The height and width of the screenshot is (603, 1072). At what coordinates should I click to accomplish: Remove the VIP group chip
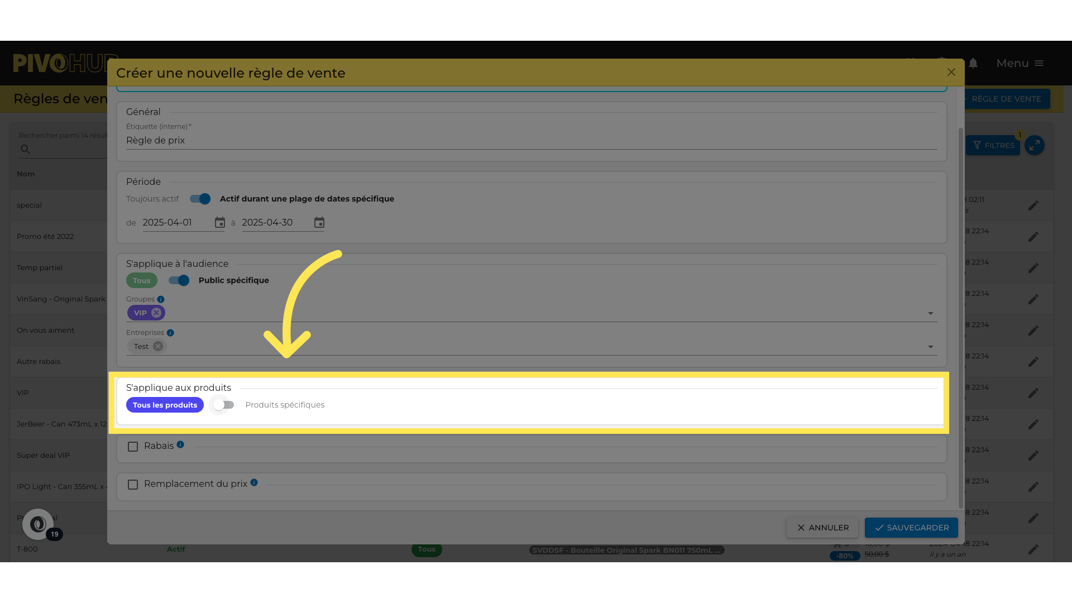tap(156, 313)
